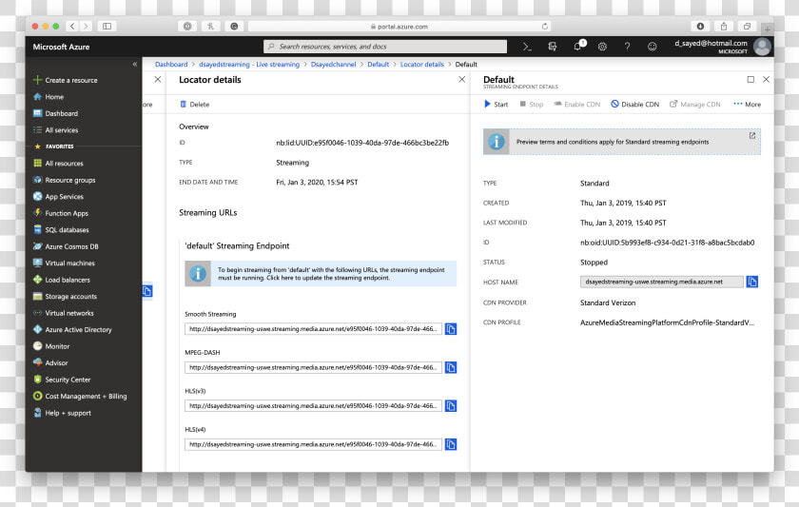
Task: Click Manage CDN
Action: pyautogui.click(x=695, y=104)
